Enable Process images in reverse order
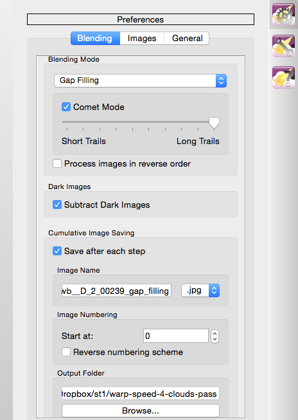 57,163
